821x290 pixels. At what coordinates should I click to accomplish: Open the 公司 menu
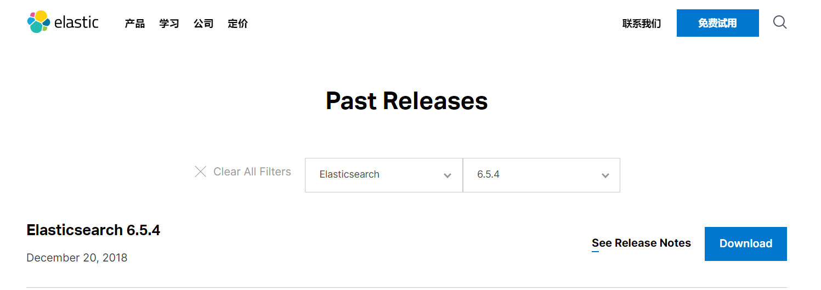coord(203,24)
